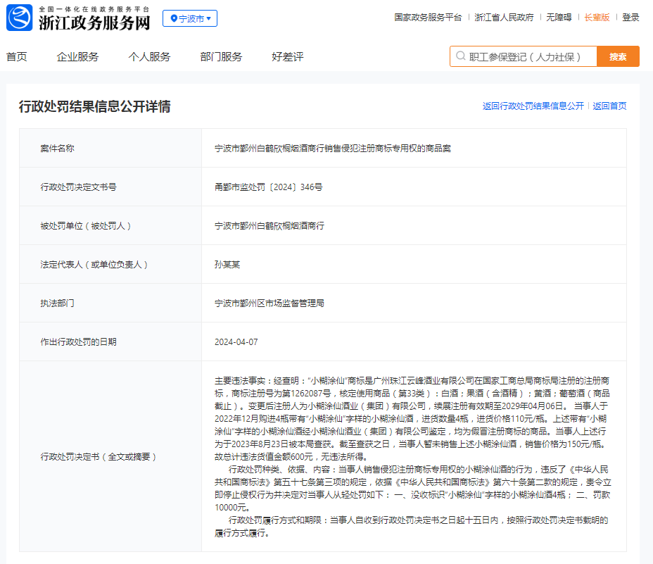The height and width of the screenshot is (564, 653).
Task: Click the location pin icon beside 宁波市
Action: coord(173,18)
